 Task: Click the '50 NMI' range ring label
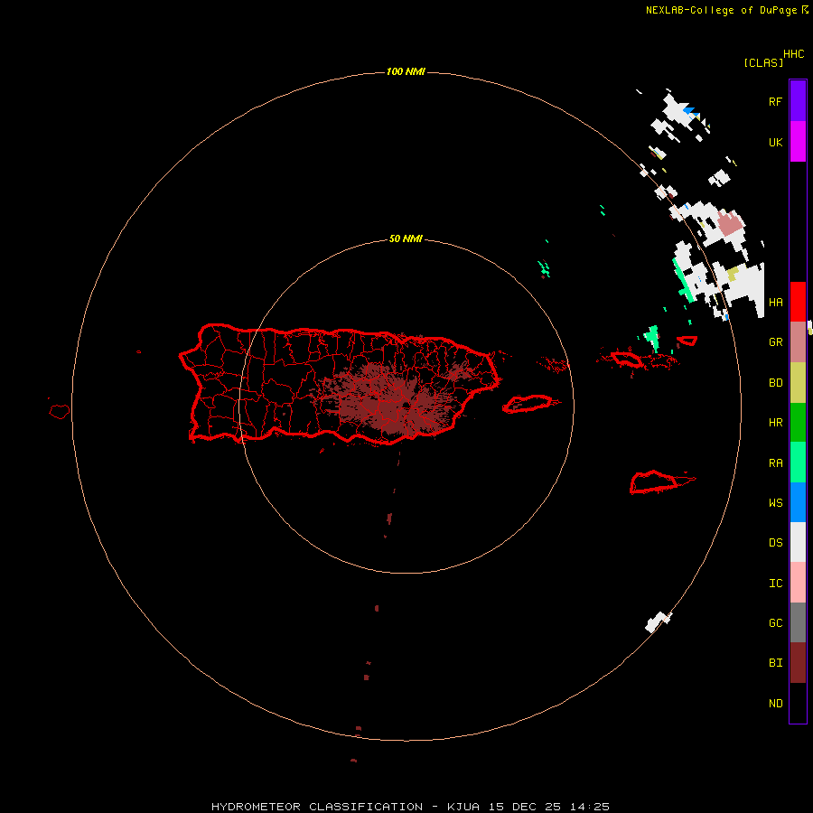(x=406, y=238)
